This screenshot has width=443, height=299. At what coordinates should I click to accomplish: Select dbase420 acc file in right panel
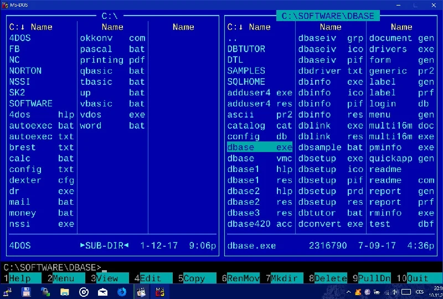[260, 224]
